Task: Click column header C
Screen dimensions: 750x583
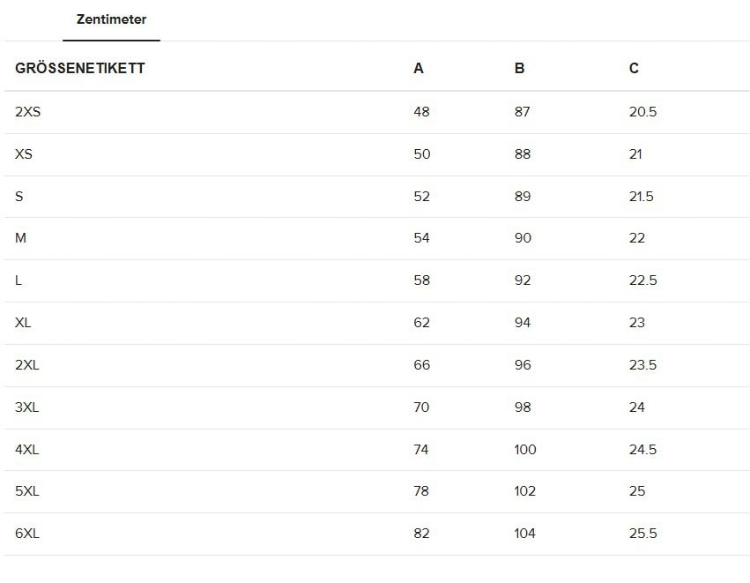Action: coord(634,68)
